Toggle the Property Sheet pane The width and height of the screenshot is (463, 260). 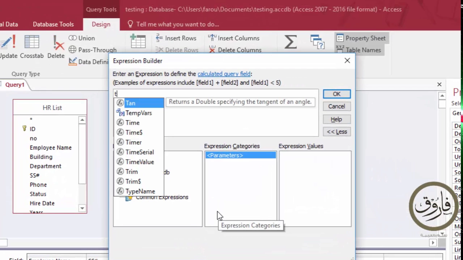[x=361, y=38]
